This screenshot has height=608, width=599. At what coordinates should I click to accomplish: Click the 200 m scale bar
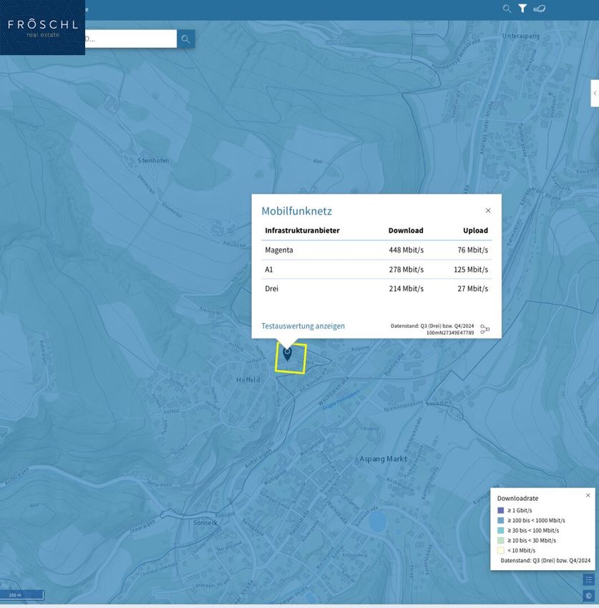[x=22, y=595]
